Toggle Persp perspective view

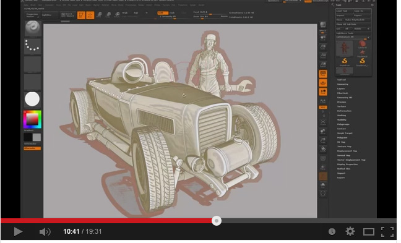323,74
